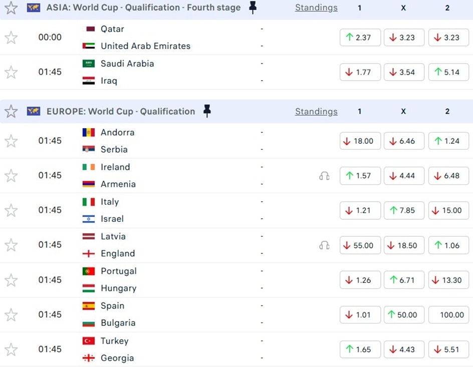Star the Saudi Arabia vs Iraq match

(11, 72)
